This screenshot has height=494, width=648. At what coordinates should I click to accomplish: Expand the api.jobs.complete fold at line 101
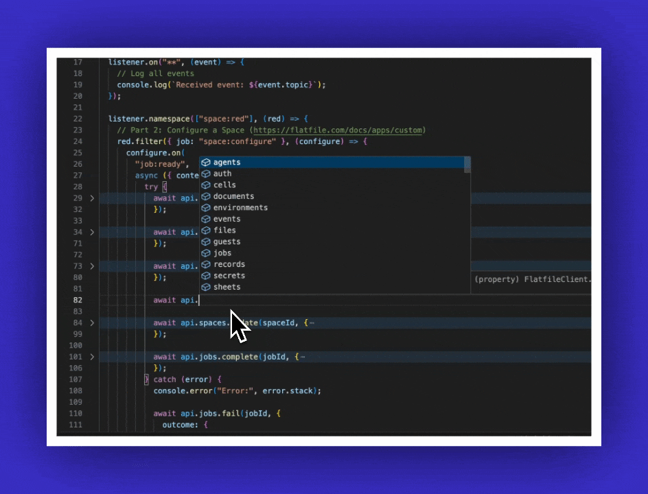(x=93, y=357)
